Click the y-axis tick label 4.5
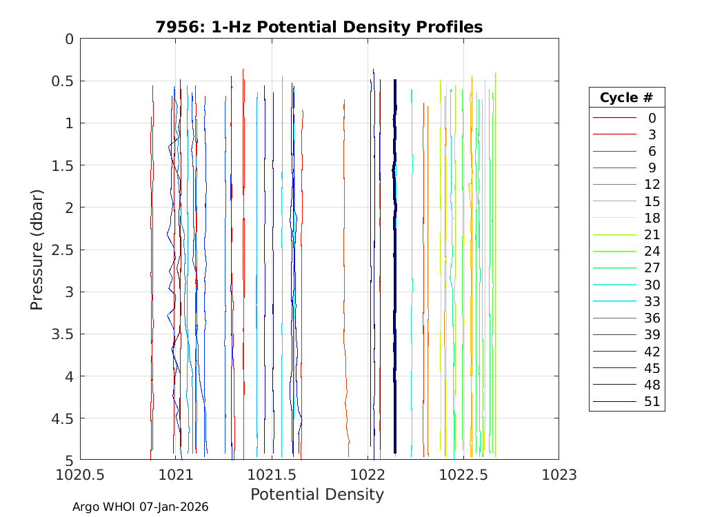Viewport: 724px width, 517px height. click(60, 418)
